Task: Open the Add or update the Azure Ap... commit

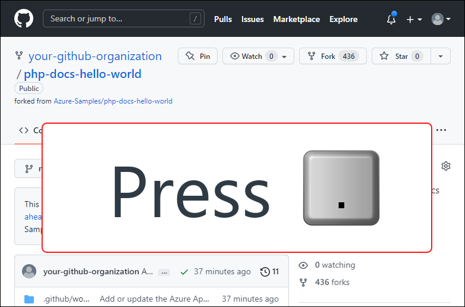Action: 154,299
